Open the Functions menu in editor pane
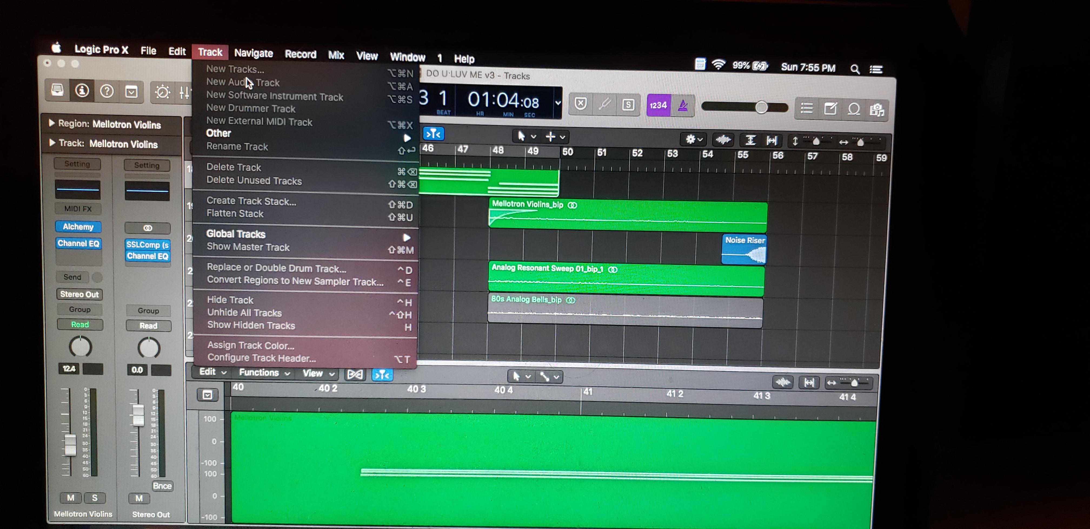This screenshot has width=1090, height=529. click(x=260, y=373)
